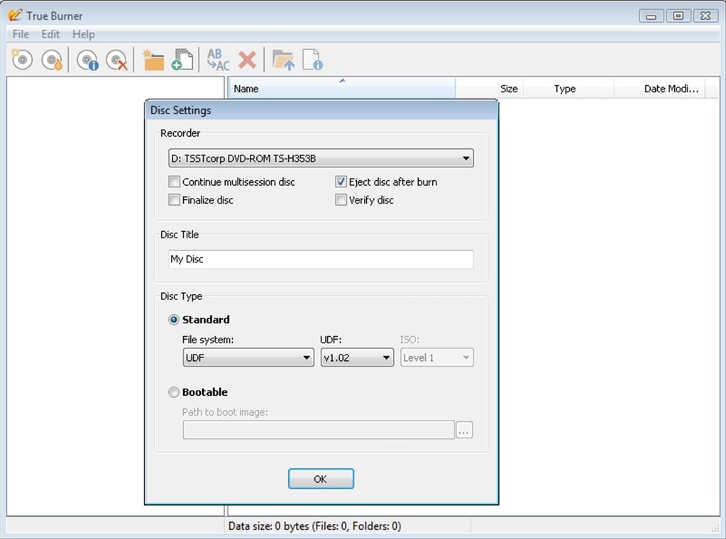Click the Disc Title input field
The image size is (726, 539).
tap(321, 259)
